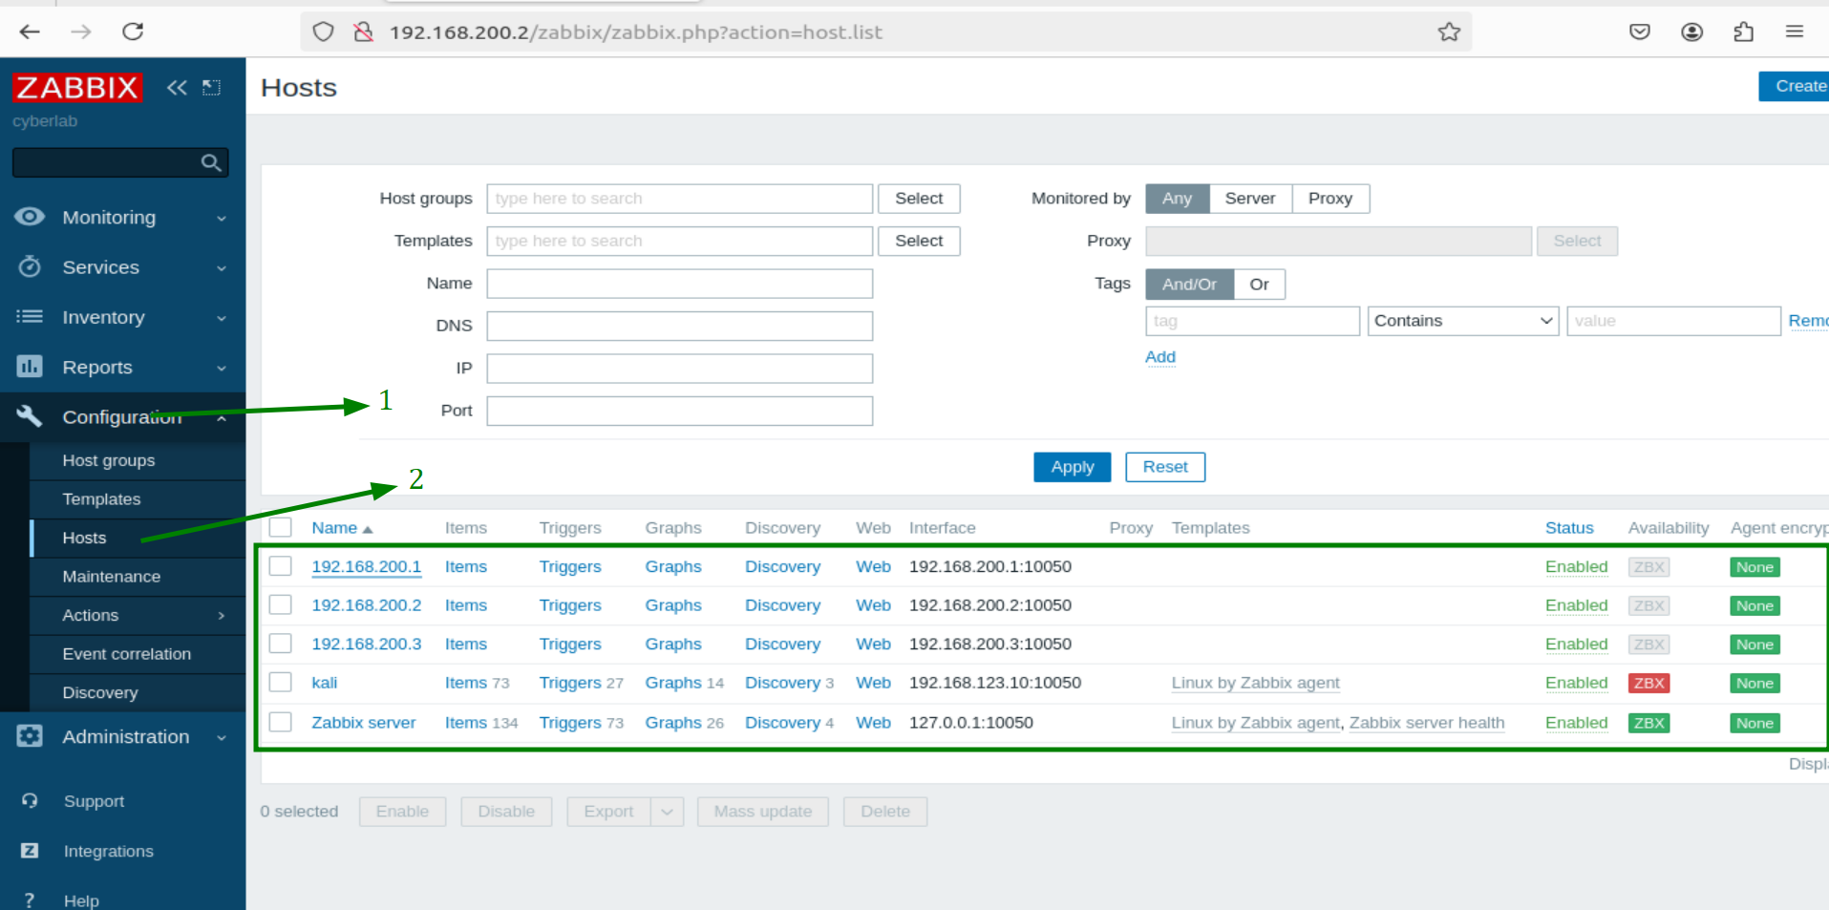Set Monitored by to Proxy
Viewport: 1829px width, 910px height.
click(x=1330, y=199)
